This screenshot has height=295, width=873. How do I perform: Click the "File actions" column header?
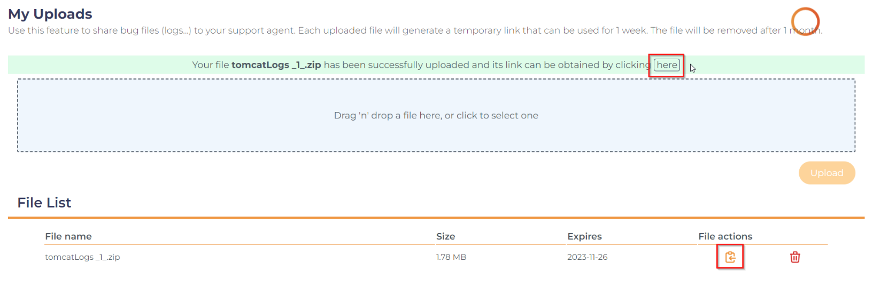725,236
